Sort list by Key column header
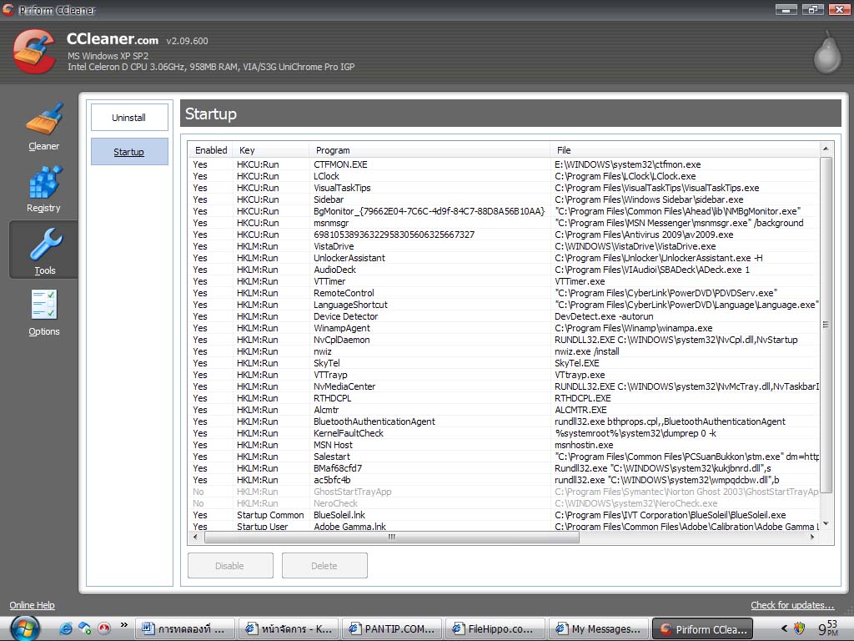 [271, 150]
